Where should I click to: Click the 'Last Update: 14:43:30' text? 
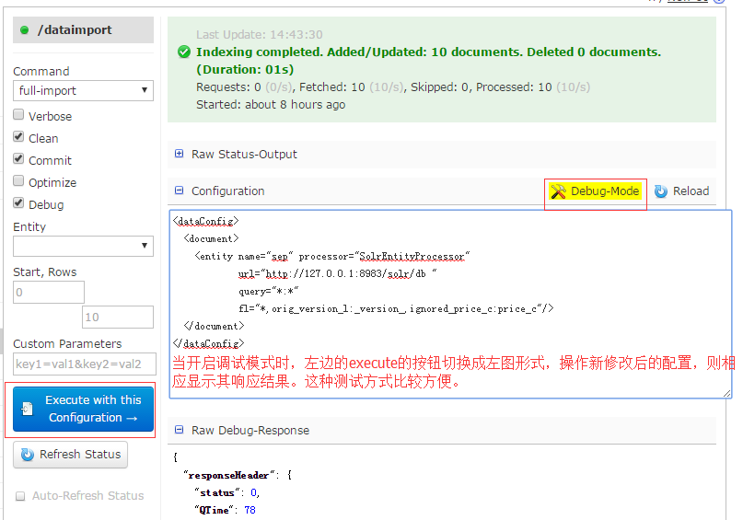[260, 35]
